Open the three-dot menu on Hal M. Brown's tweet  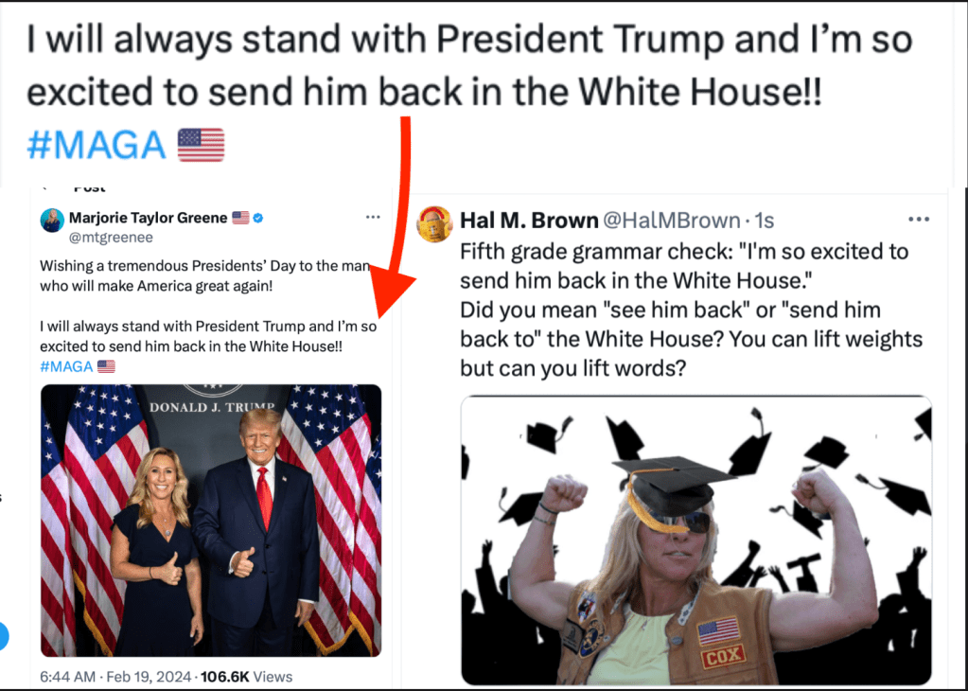(919, 220)
